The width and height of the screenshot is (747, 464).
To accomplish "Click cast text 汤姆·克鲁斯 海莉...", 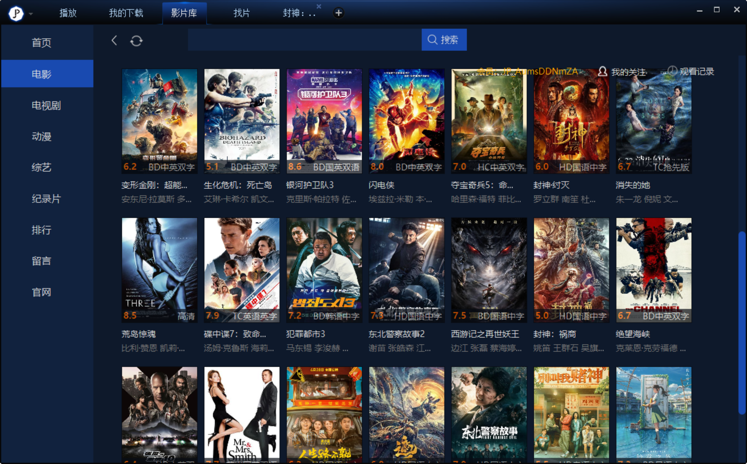I will coord(238,348).
